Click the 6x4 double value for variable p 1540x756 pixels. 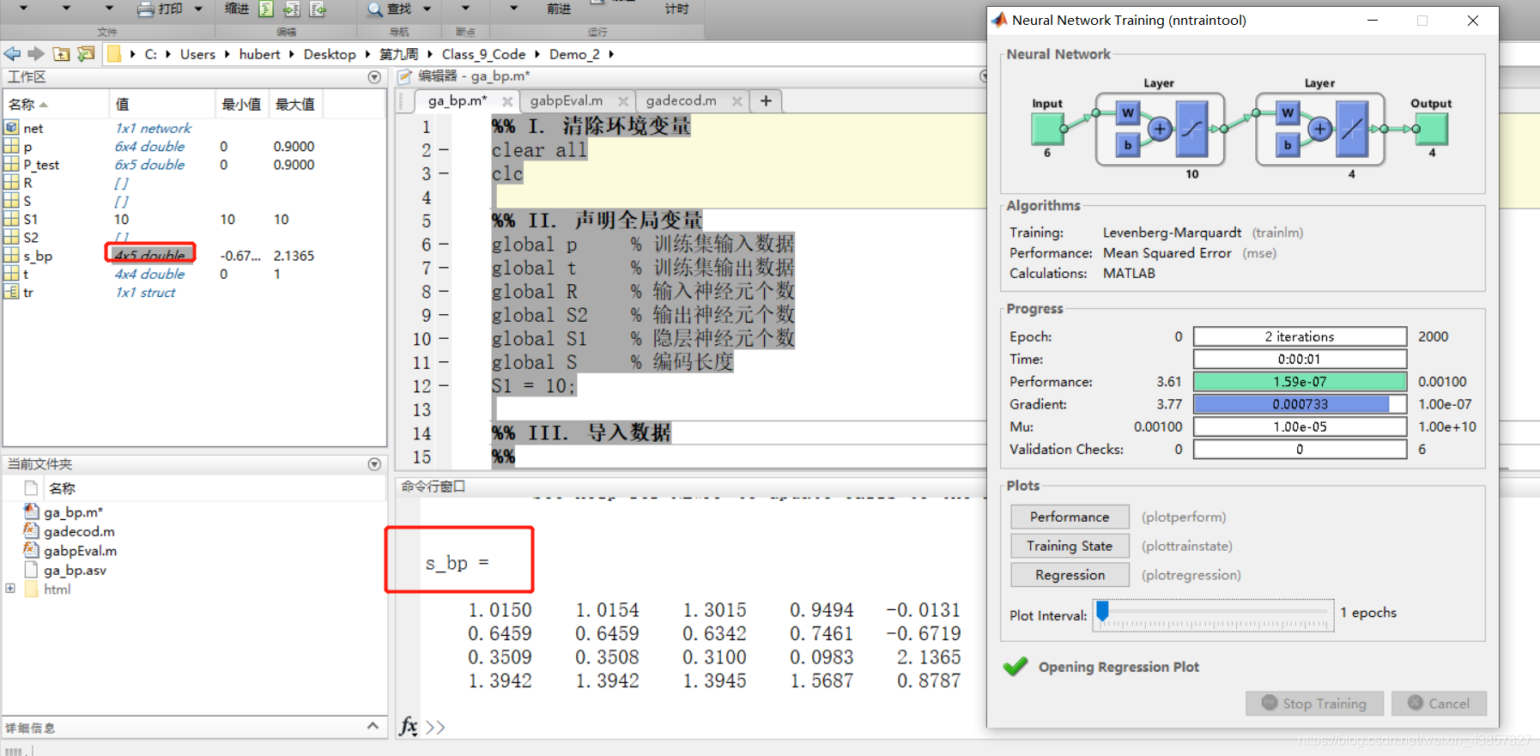point(149,147)
